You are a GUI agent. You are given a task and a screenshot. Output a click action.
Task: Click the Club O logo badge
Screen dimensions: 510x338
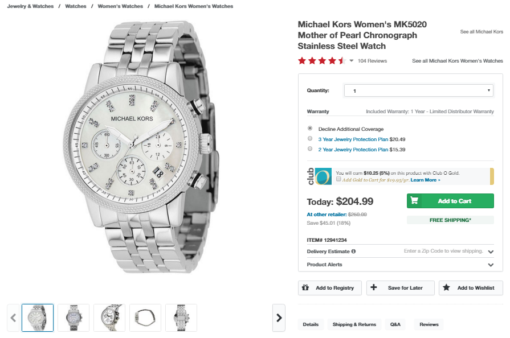click(x=319, y=176)
